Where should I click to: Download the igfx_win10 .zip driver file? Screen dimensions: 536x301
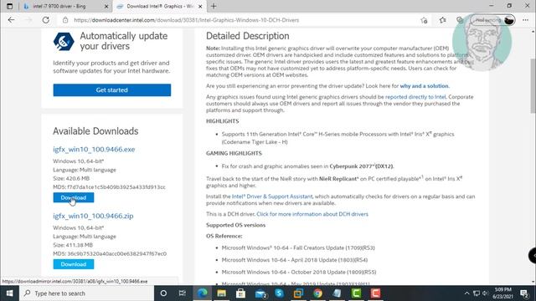(74, 264)
